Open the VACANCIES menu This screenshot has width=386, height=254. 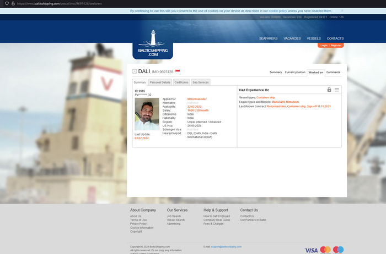(x=292, y=38)
